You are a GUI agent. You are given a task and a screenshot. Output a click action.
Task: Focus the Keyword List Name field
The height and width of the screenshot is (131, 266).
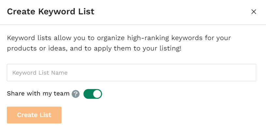click(131, 72)
